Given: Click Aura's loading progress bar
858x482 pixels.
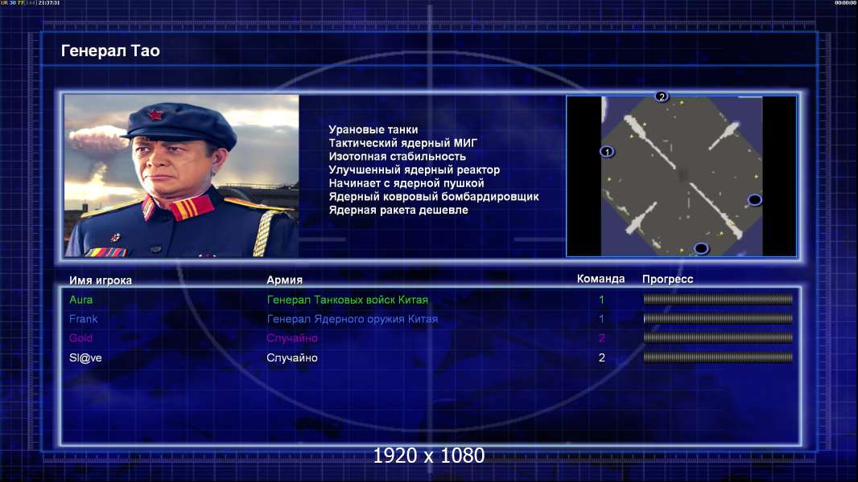Looking at the screenshot, I should (718, 299).
